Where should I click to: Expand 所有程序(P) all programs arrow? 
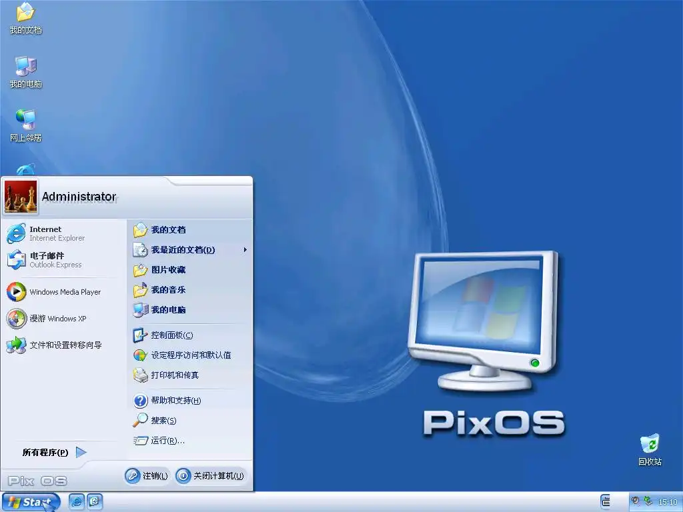[x=81, y=453]
